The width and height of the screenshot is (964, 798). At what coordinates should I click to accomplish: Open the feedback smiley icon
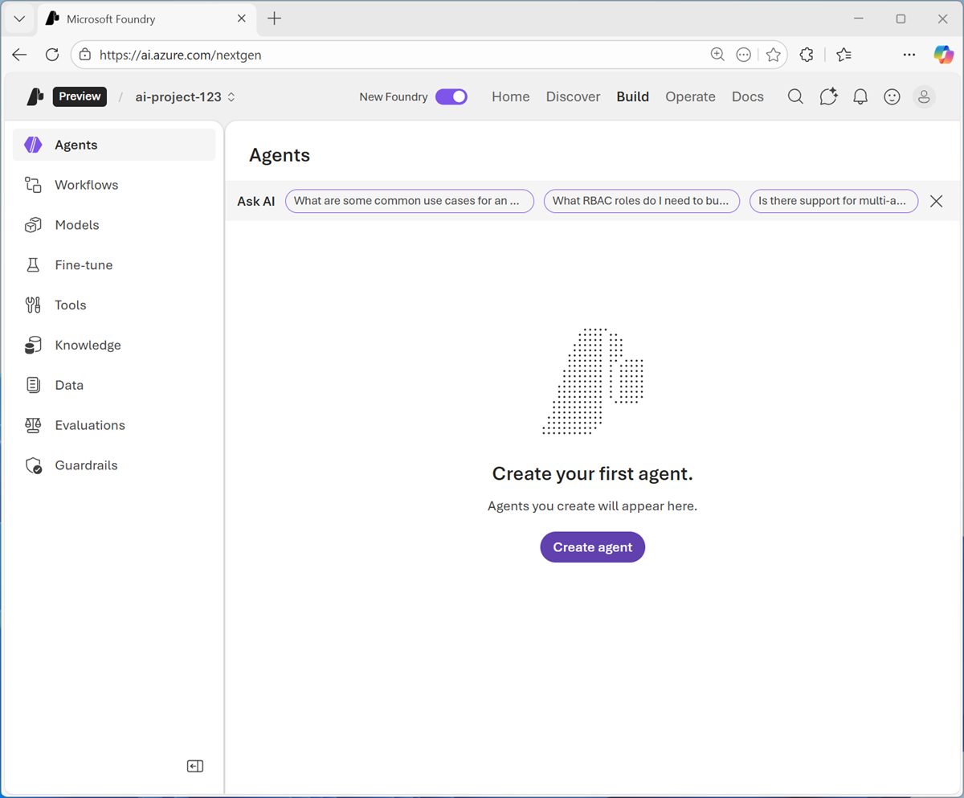pos(892,96)
